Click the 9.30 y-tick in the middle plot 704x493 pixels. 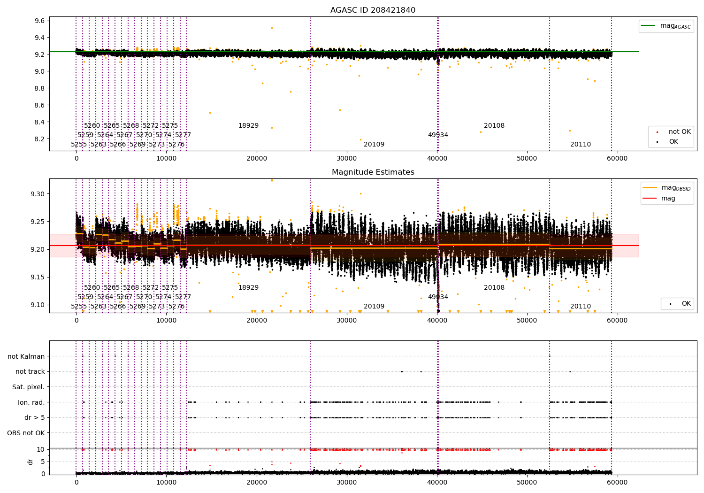pos(38,194)
